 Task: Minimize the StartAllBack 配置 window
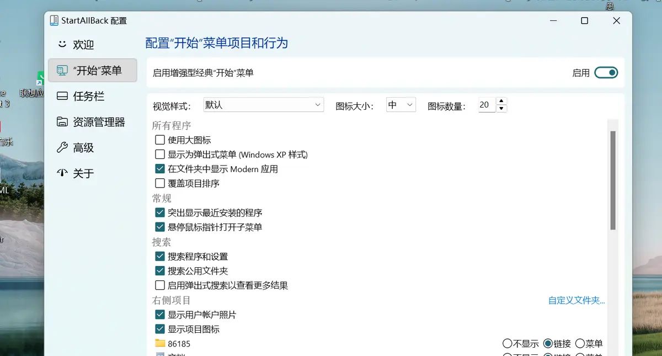point(553,21)
